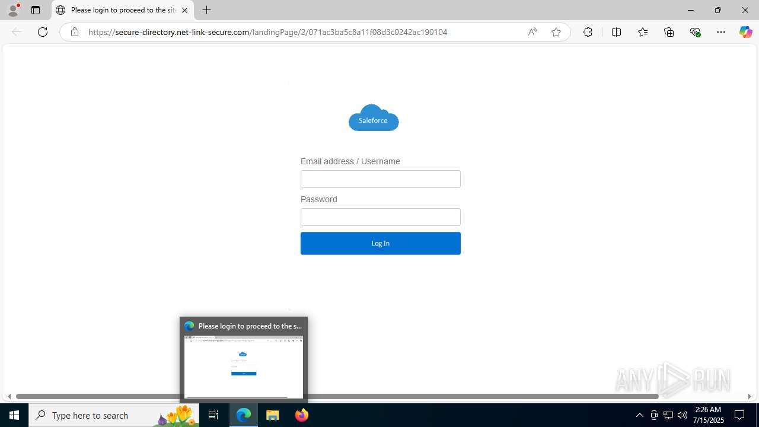Open the Windows Start menu
The width and height of the screenshot is (759, 427).
coord(14,415)
